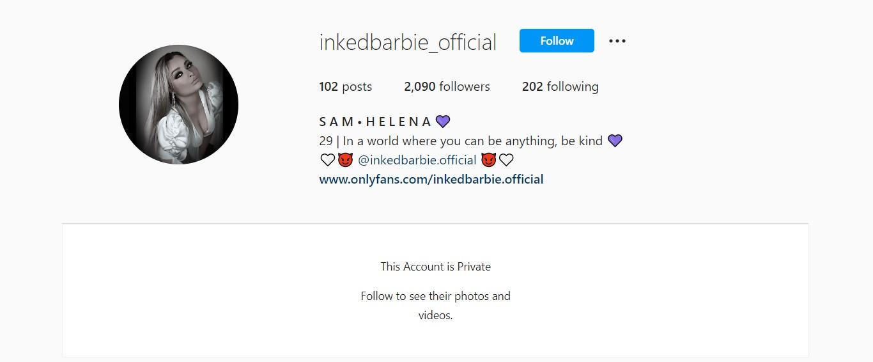Click the inkedbarbie_official username heading

point(408,42)
